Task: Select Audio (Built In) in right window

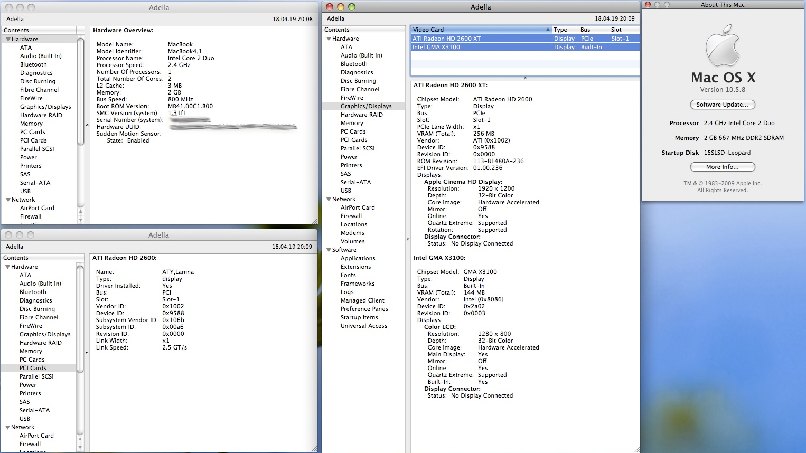Action: 361,55
